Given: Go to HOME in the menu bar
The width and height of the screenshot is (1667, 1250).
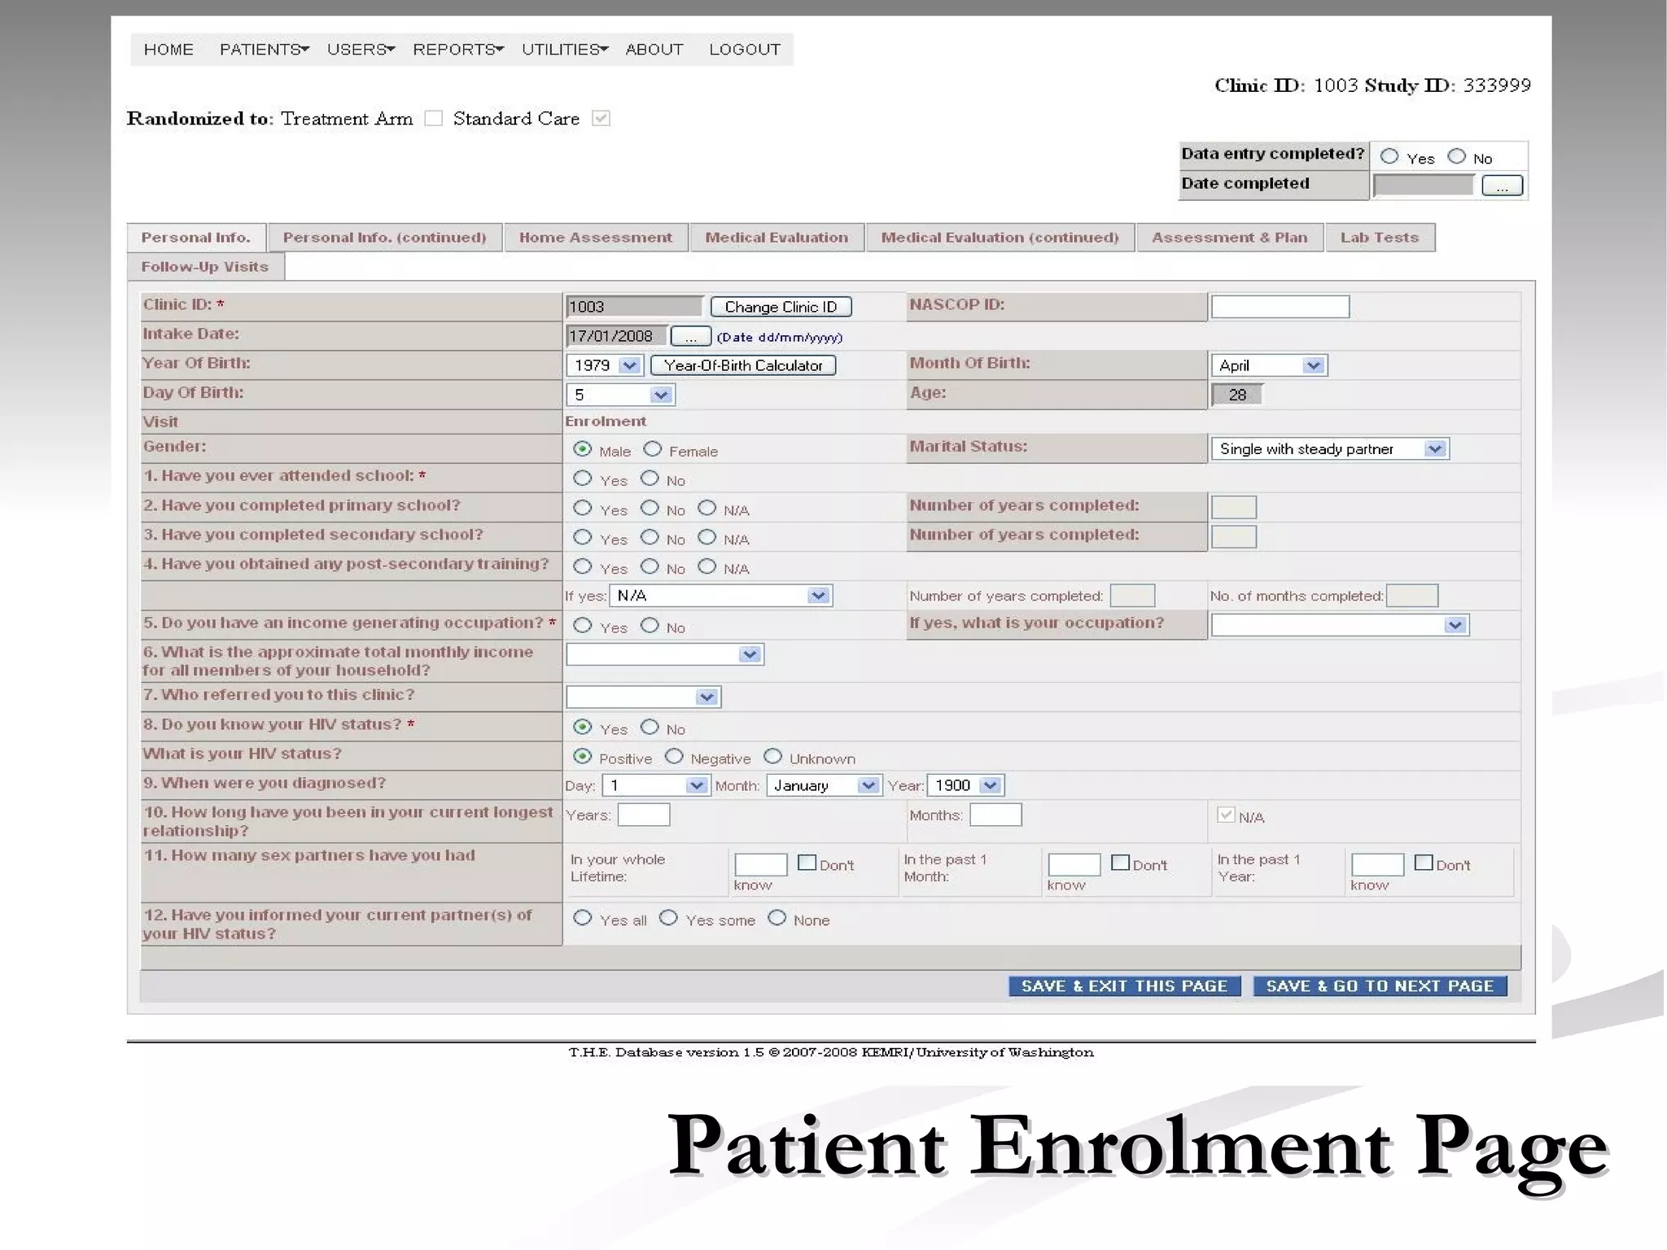Looking at the screenshot, I should pos(168,50).
